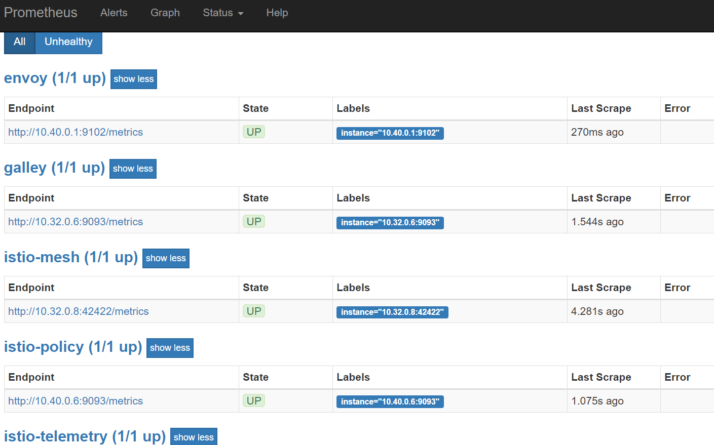The image size is (714, 445).
Task: Go to the Graph page
Action: (165, 13)
